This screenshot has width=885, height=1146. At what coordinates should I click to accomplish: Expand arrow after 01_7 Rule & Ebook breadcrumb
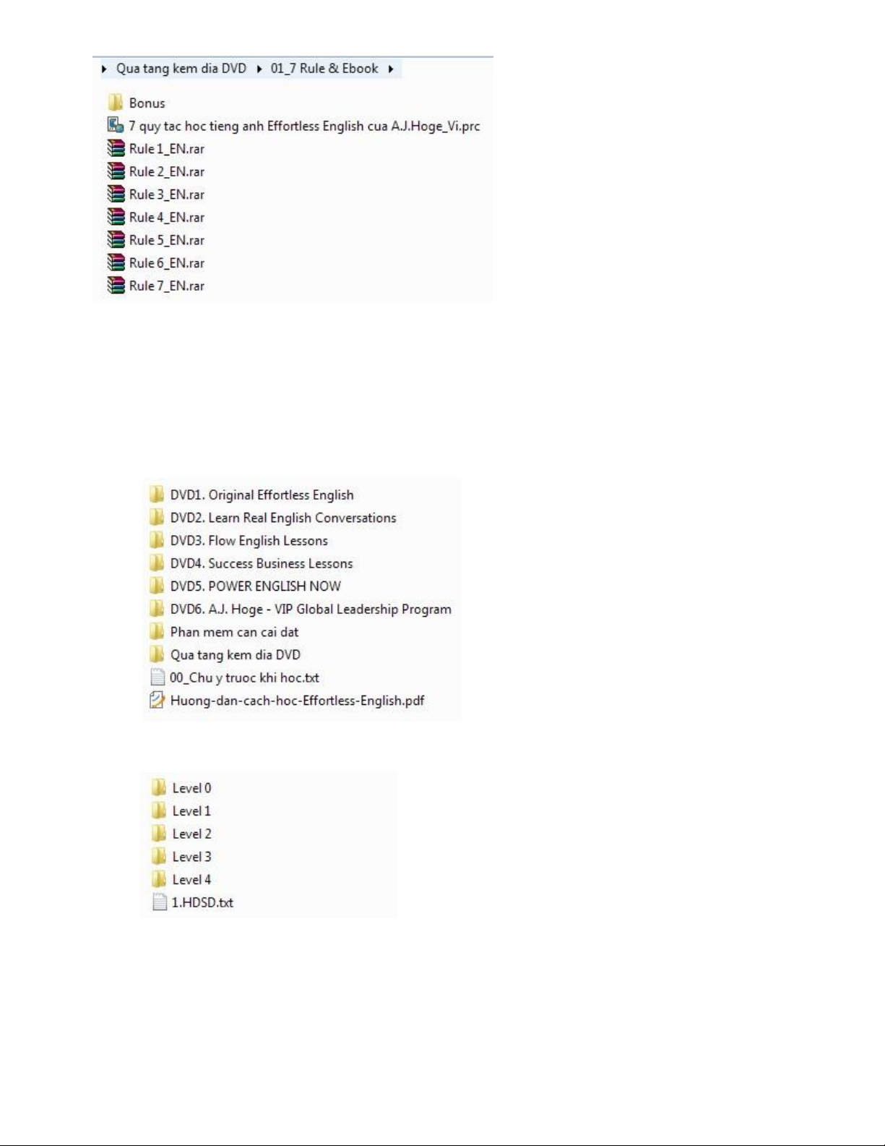pos(390,69)
